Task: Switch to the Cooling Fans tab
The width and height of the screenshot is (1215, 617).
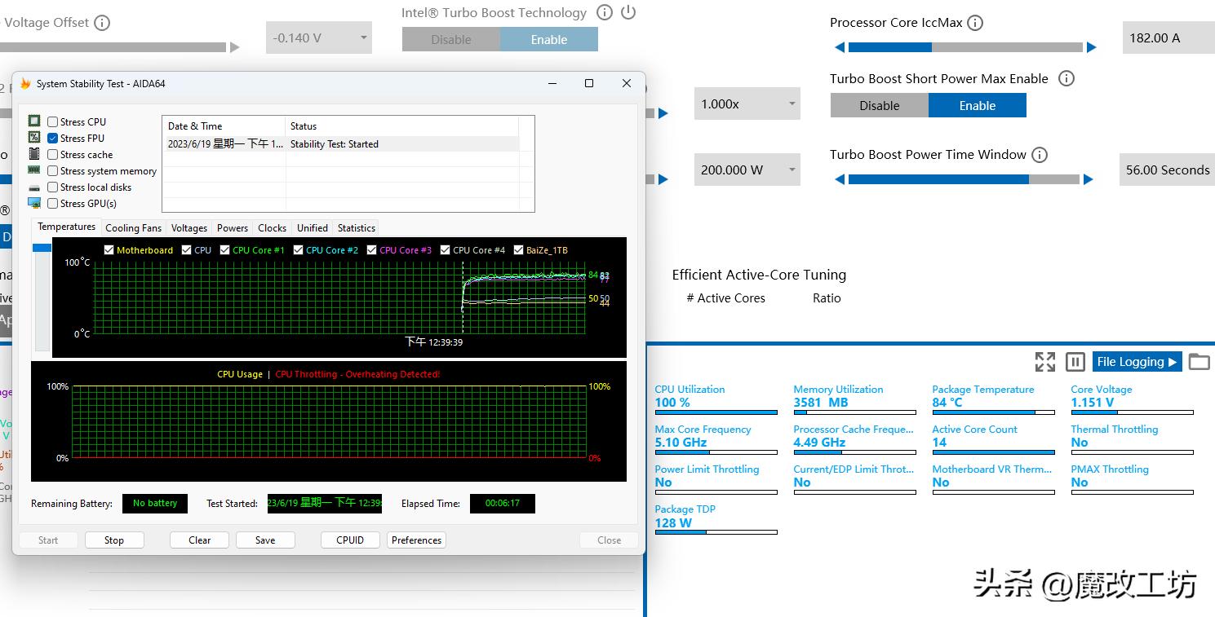Action: (x=133, y=228)
